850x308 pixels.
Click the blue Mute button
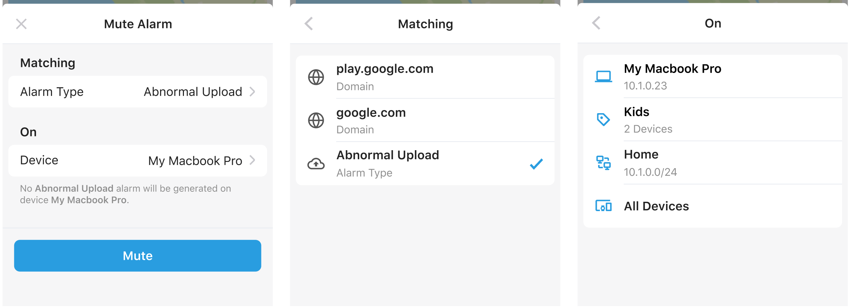click(x=138, y=256)
